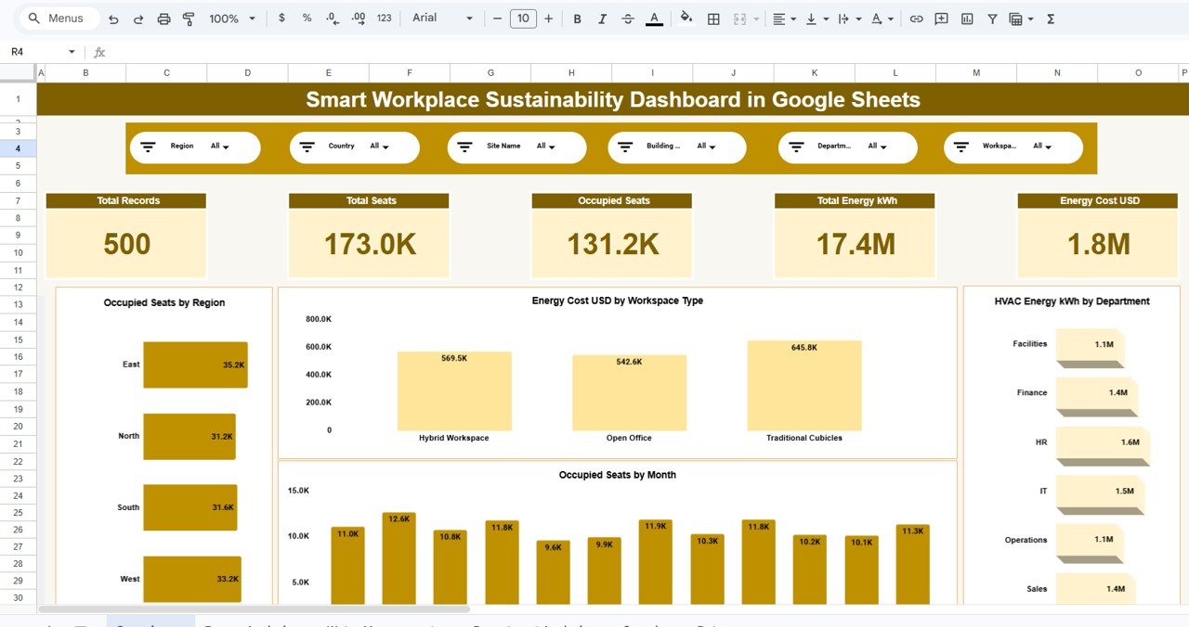Screen dimensions: 1189x627
Task: Click the Insert chart icon
Action: [x=966, y=18]
